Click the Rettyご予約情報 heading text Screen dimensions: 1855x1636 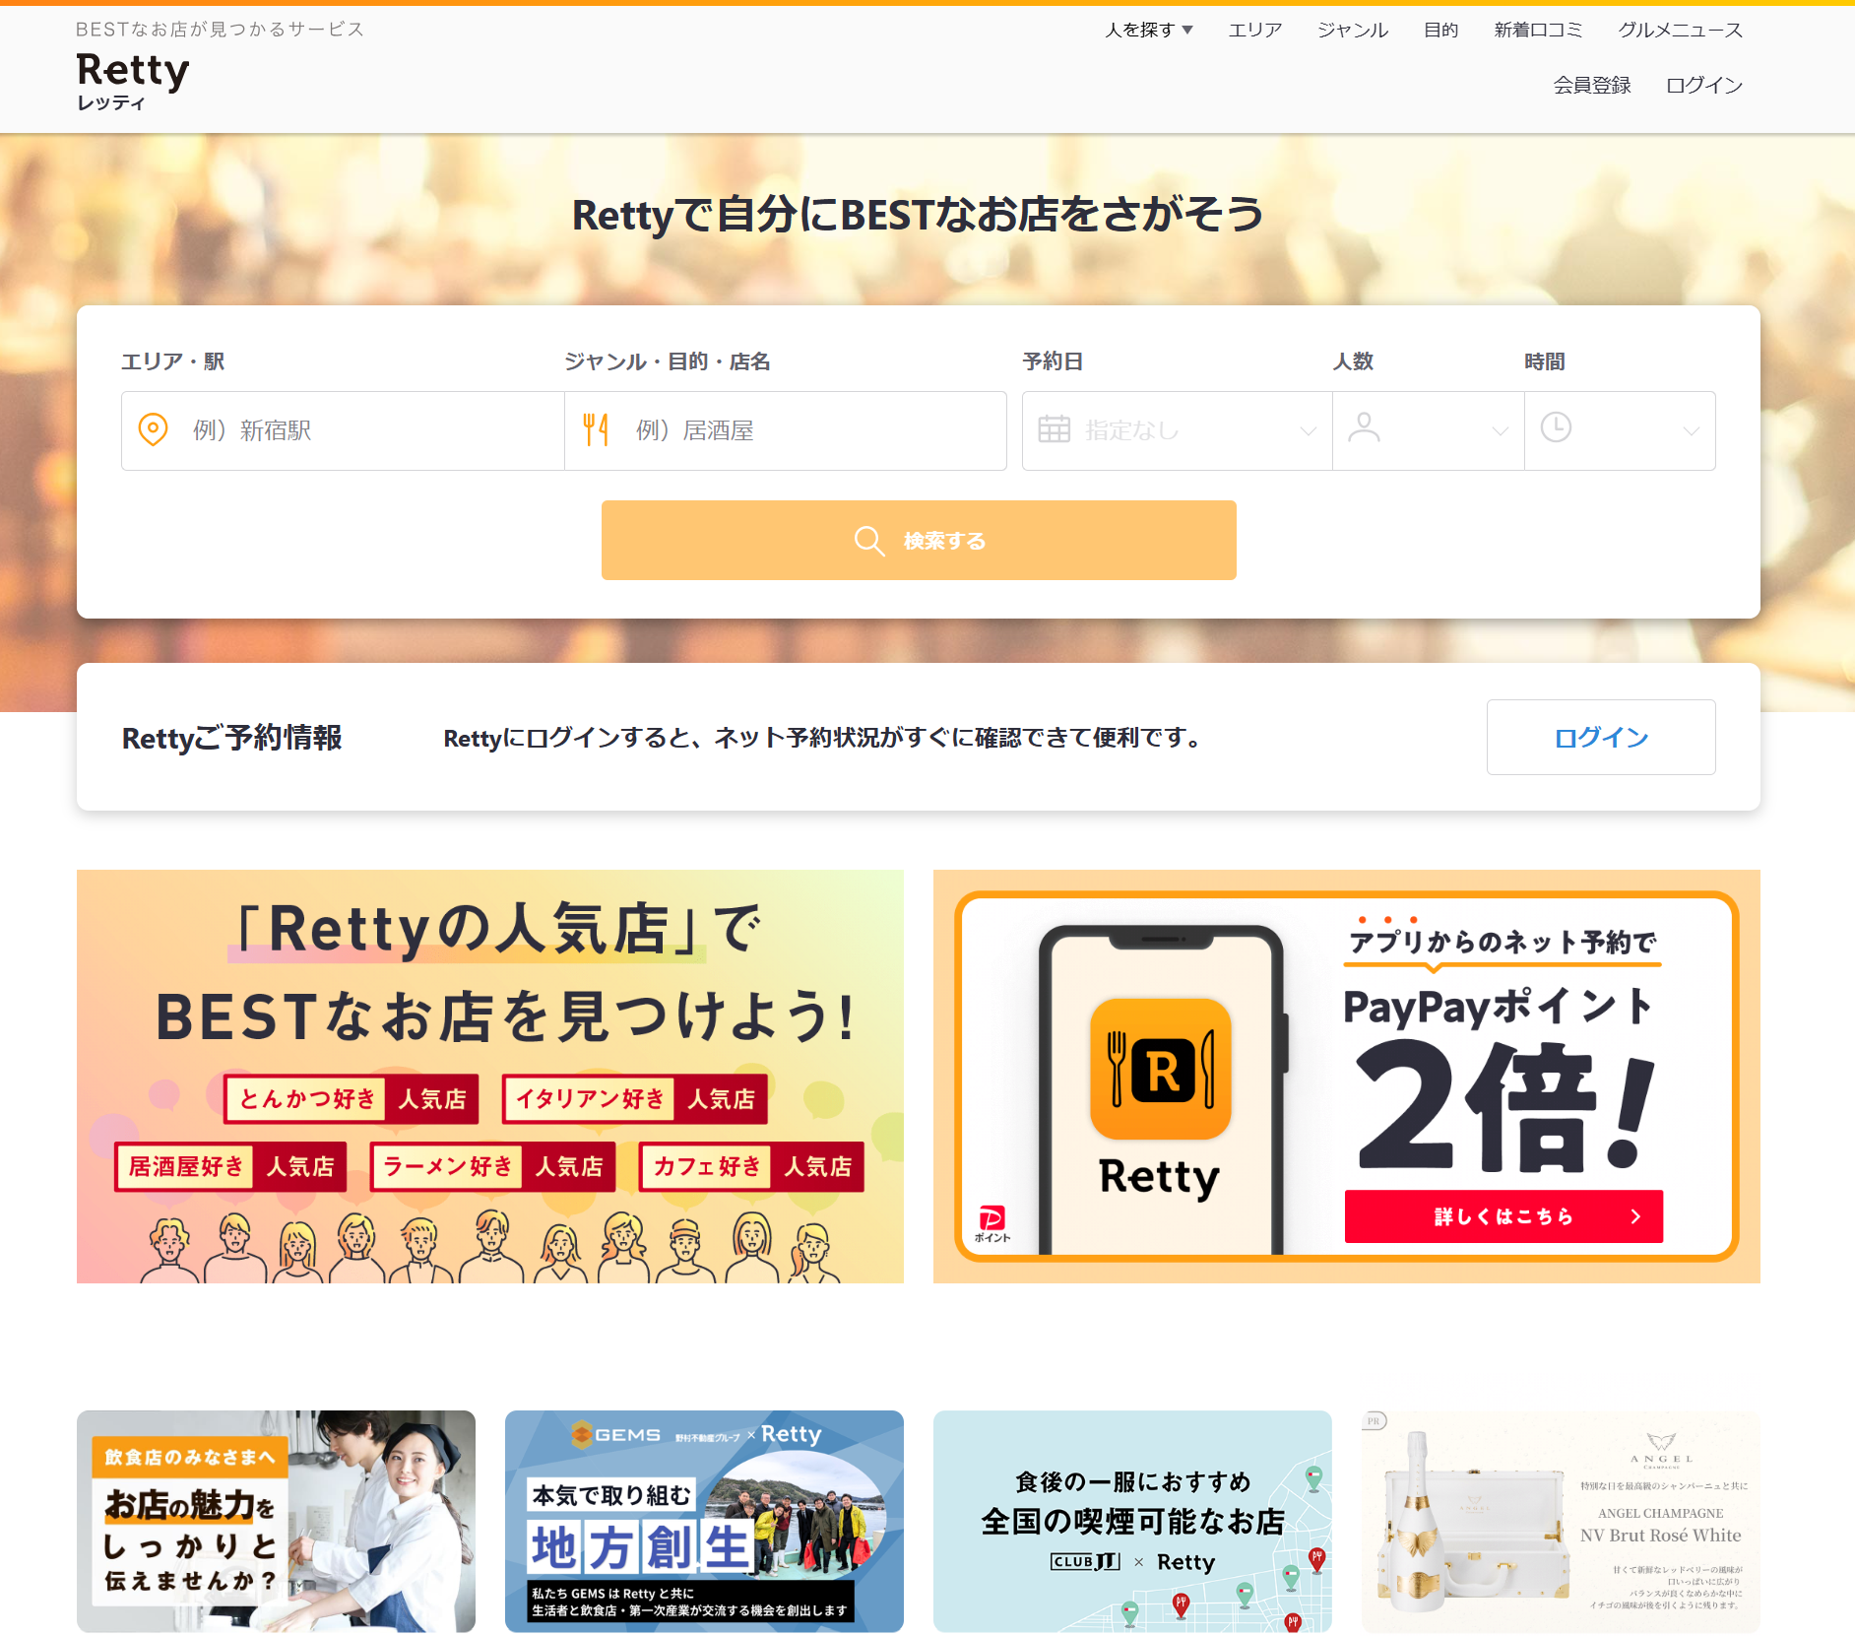coord(231,737)
